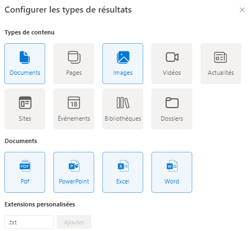This screenshot has width=250, height=231.
Task: Select the Actualités label text
Action: pos(221,73)
